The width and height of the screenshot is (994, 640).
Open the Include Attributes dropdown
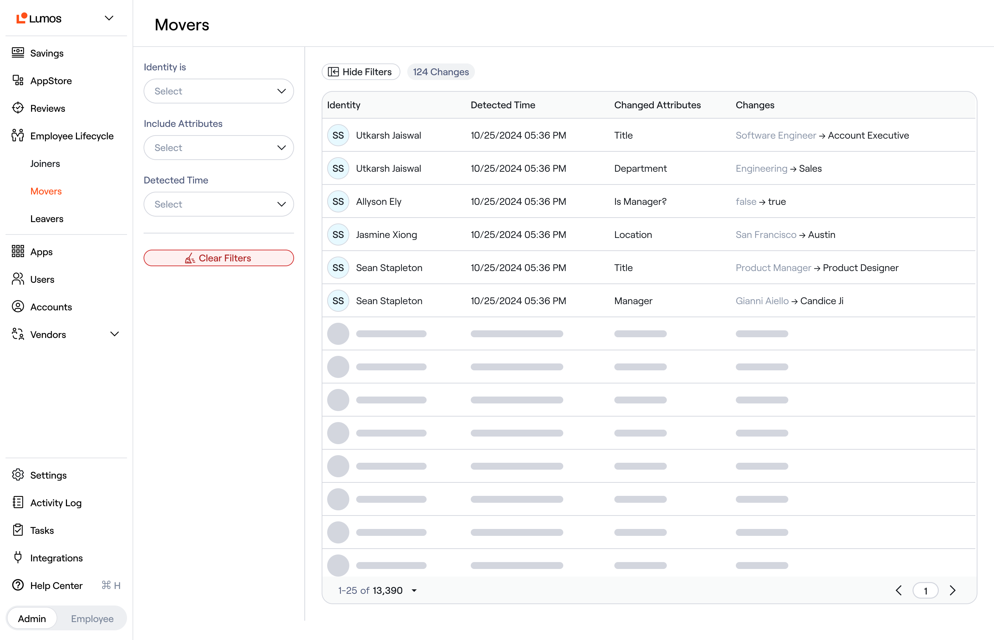point(219,148)
